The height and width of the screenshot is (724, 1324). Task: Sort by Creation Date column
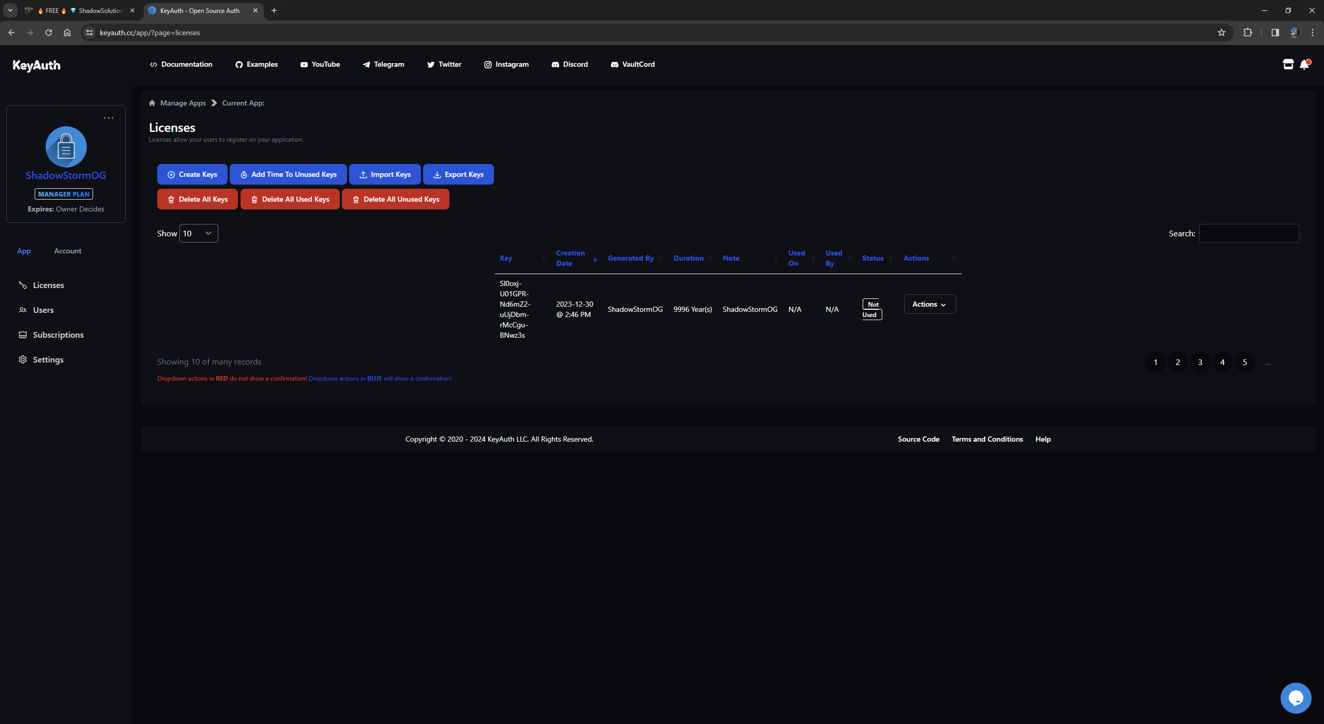click(577, 258)
